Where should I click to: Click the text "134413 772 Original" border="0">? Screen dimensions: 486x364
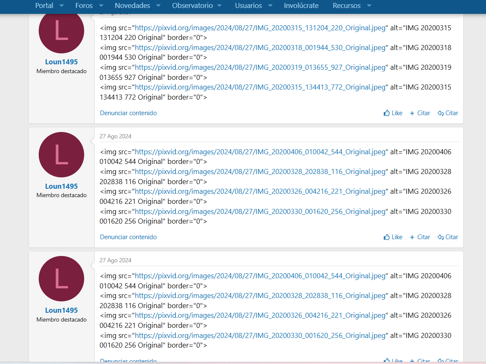[x=153, y=97]
